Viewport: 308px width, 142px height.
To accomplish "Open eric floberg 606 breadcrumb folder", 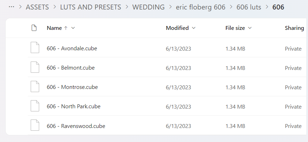I will [200, 7].
